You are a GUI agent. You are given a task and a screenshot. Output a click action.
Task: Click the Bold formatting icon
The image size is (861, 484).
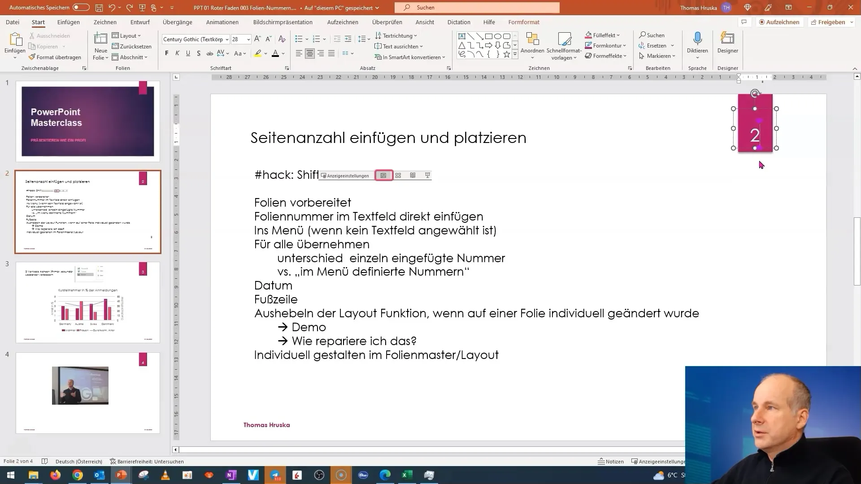[167, 53]
